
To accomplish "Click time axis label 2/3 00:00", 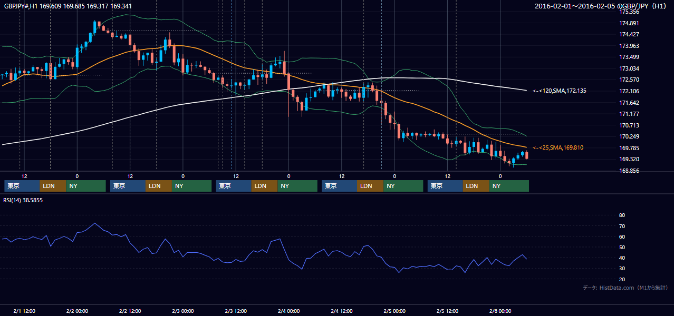I will click(x=182, y=311).
